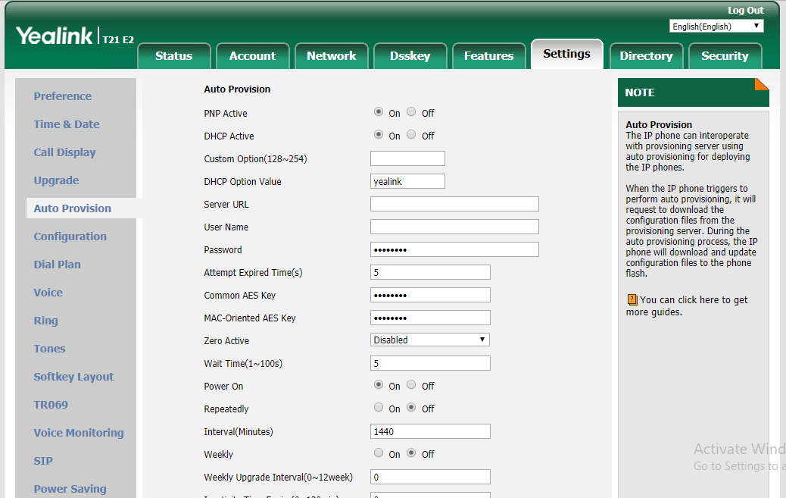This screenshot has height=498, width=786.
Task: Open the Account tab
Action: coord(253,56)
